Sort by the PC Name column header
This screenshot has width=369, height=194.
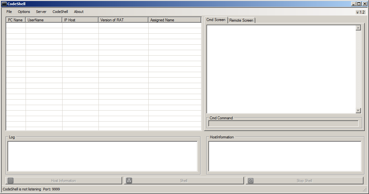click(16, 20)
